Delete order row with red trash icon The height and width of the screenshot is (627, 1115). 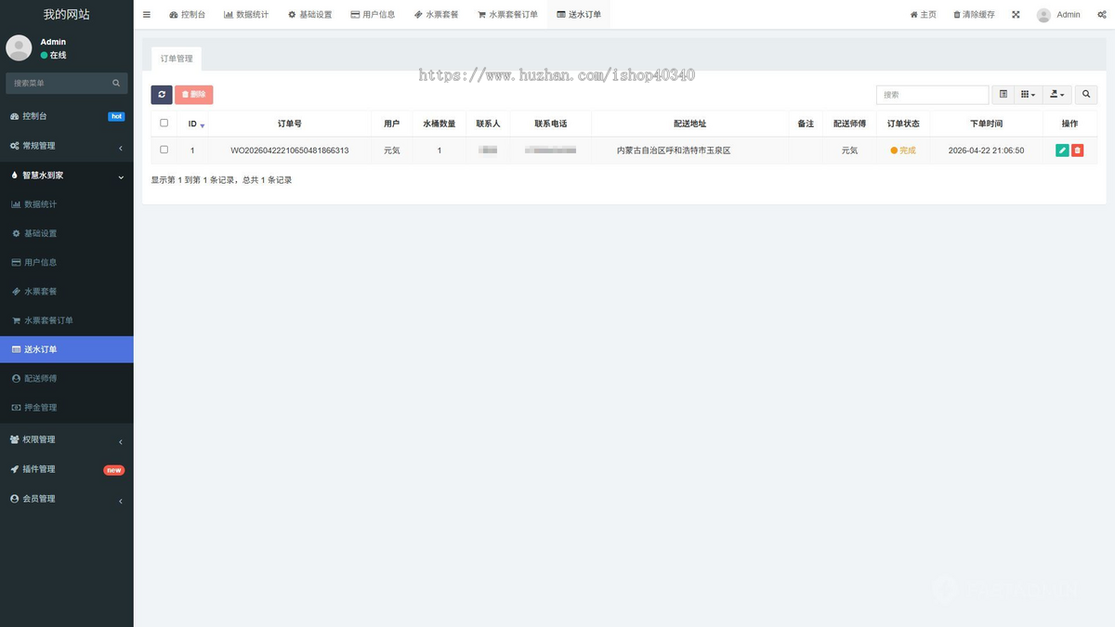click(x=1078, y=150)
